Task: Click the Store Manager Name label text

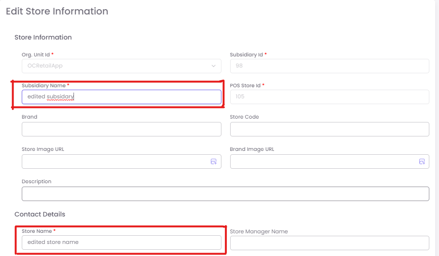Action: (259, 231)
